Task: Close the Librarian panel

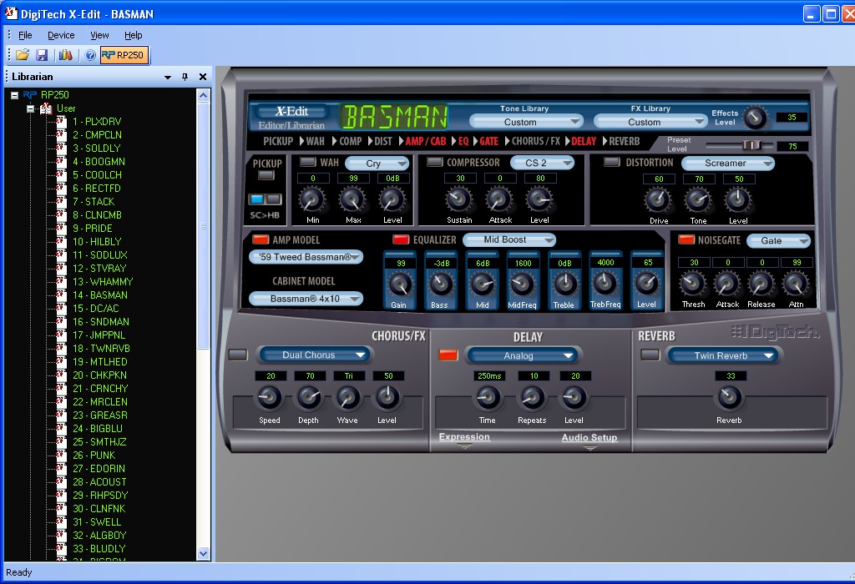Action: pos(203,77)
